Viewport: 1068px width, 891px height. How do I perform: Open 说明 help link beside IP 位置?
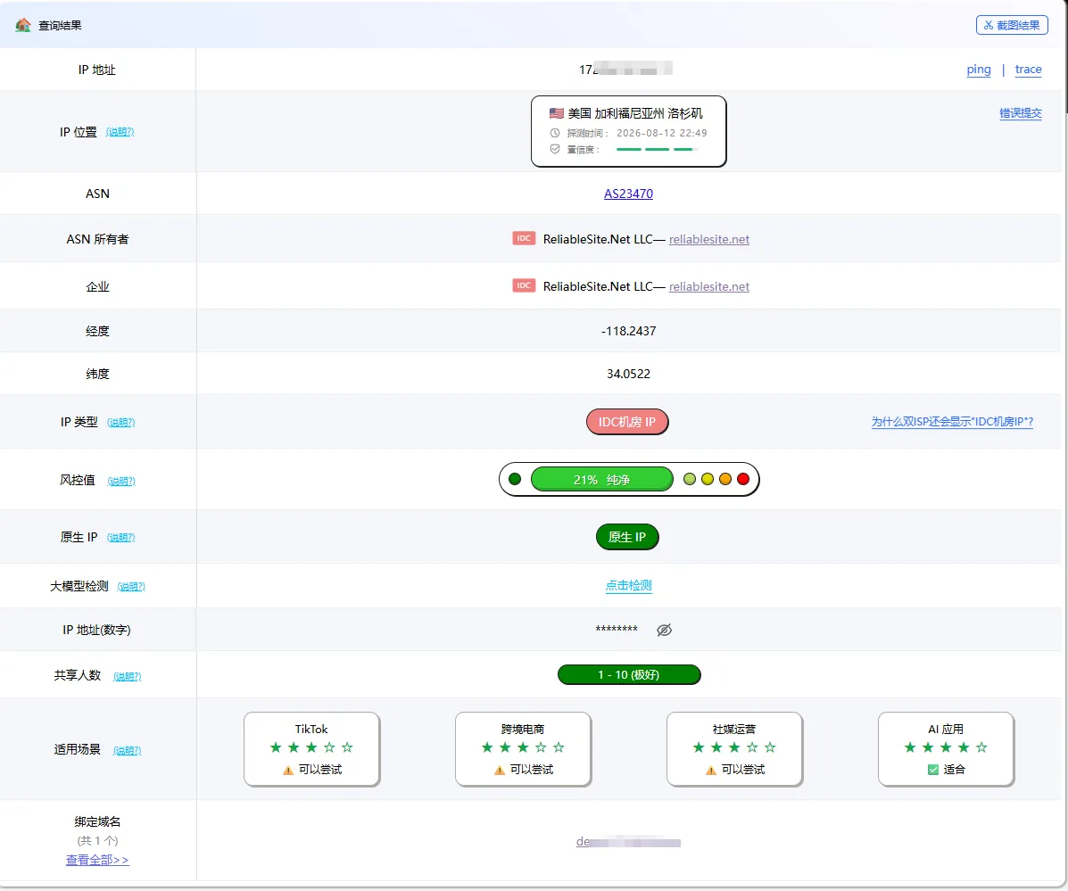point(120,132)
